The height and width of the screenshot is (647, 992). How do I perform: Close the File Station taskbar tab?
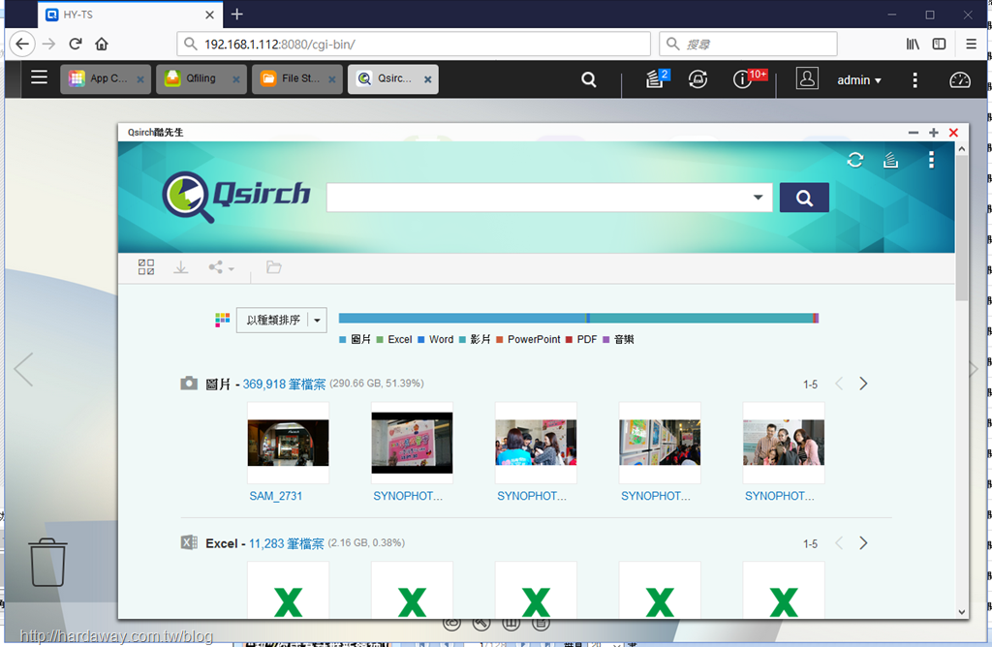(x=332, y=79)
